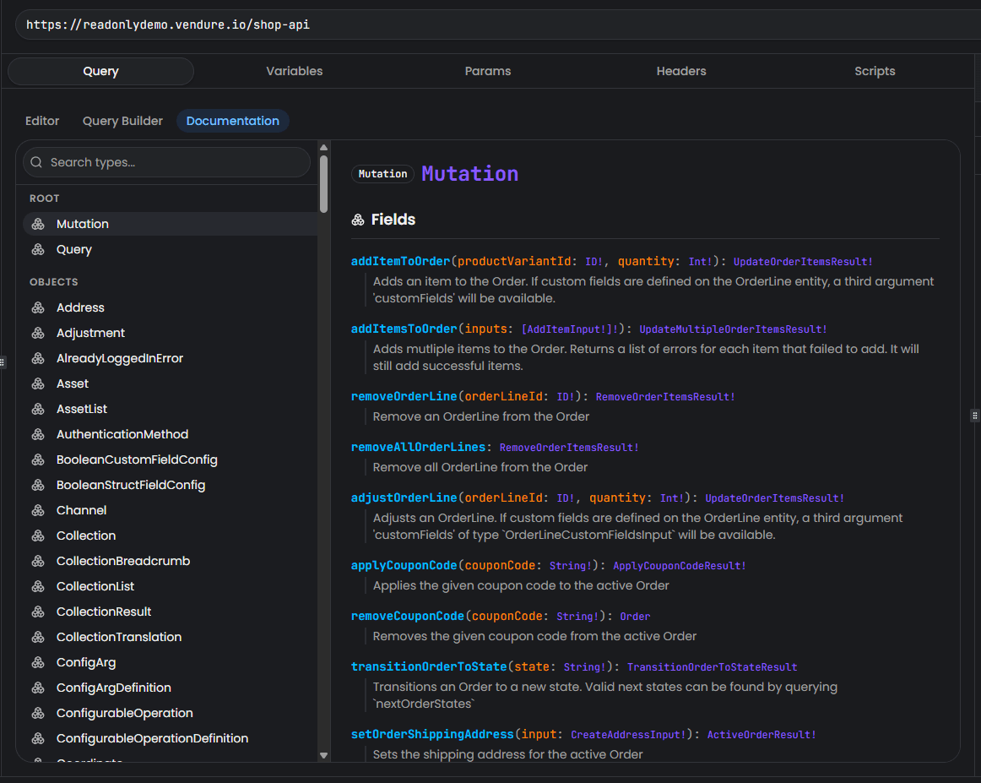Screen dimensions: 981x783
Task: Click the endpoint URL field
Action: (498, 25)
